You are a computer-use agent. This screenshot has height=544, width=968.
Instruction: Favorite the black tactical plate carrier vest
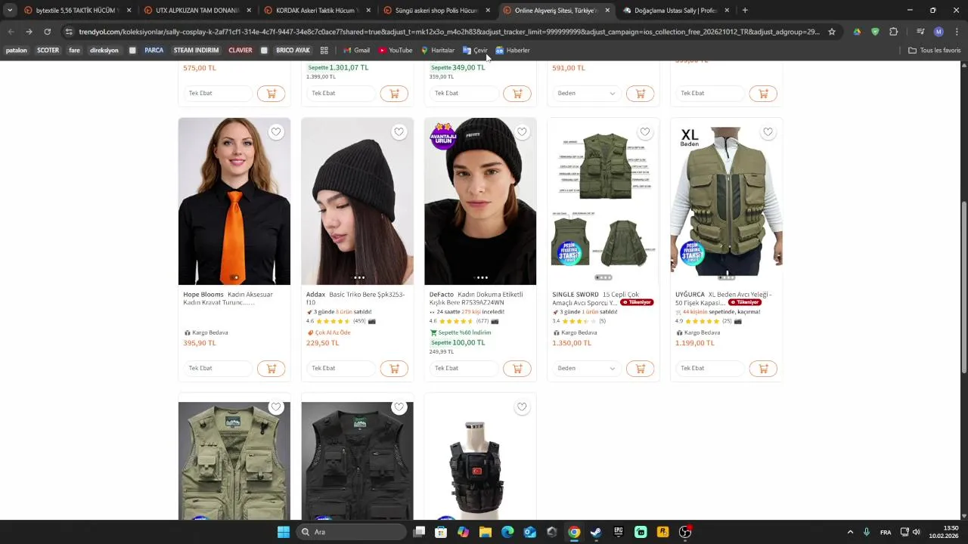(522, 407)
